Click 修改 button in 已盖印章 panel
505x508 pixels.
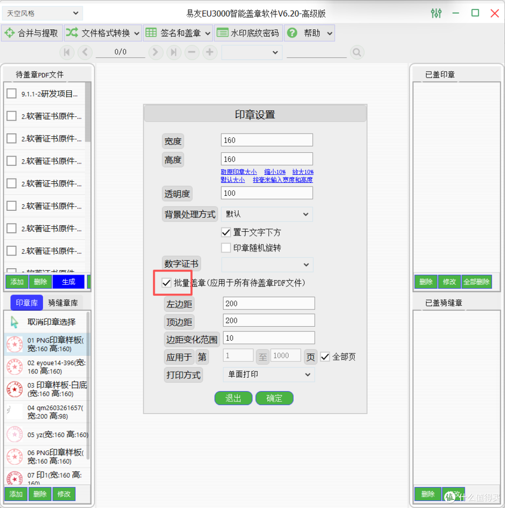[449, 281]
